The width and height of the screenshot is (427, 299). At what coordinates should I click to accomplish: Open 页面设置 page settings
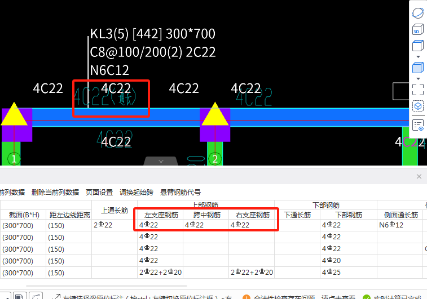[99, 193]
